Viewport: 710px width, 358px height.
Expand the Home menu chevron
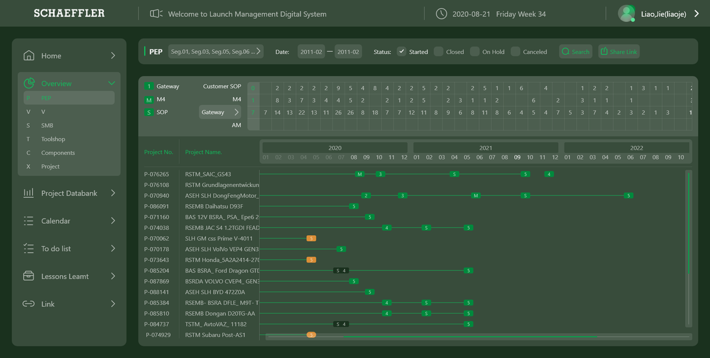(113, 55)
